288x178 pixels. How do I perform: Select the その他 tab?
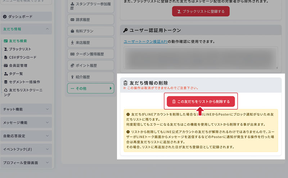(90, 88)
